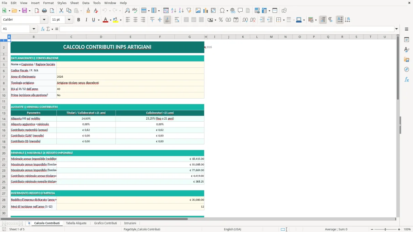Click the zoom out minus button

[x=371, y=229]
